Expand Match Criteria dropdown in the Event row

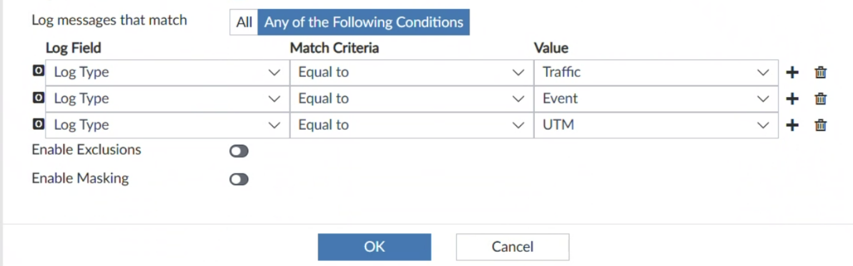coord(412,99)
